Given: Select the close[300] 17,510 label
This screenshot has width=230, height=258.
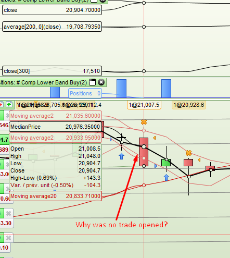Looking at the screenshot, I should (52, 71).
